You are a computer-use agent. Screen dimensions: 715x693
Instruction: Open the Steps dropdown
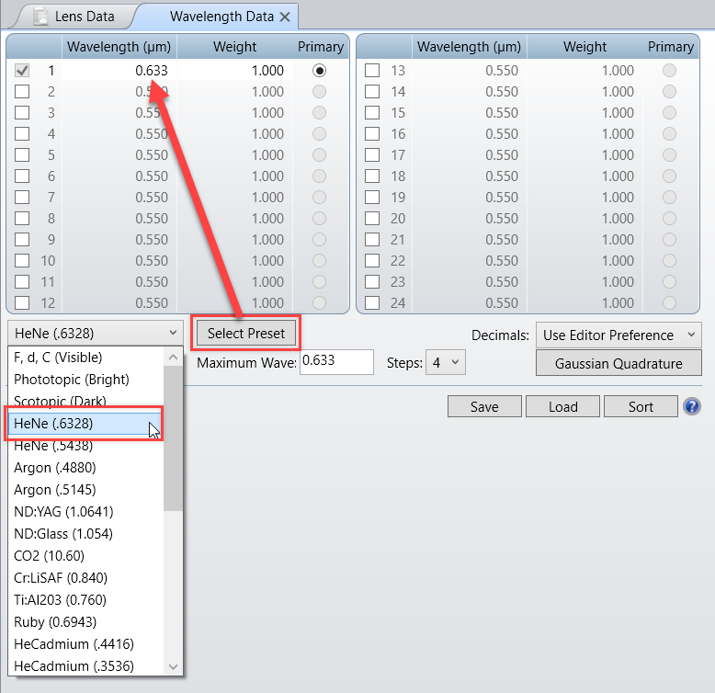pos(445,363)
